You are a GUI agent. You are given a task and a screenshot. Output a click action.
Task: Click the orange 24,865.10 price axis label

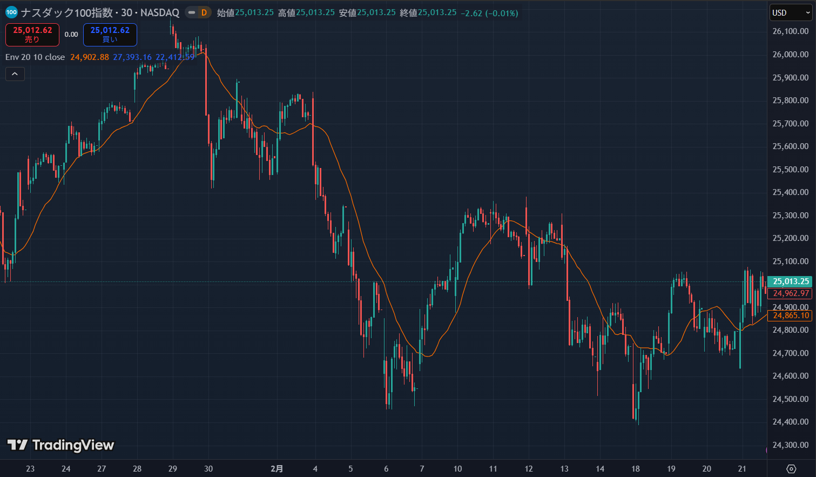(x=791, y=315)
